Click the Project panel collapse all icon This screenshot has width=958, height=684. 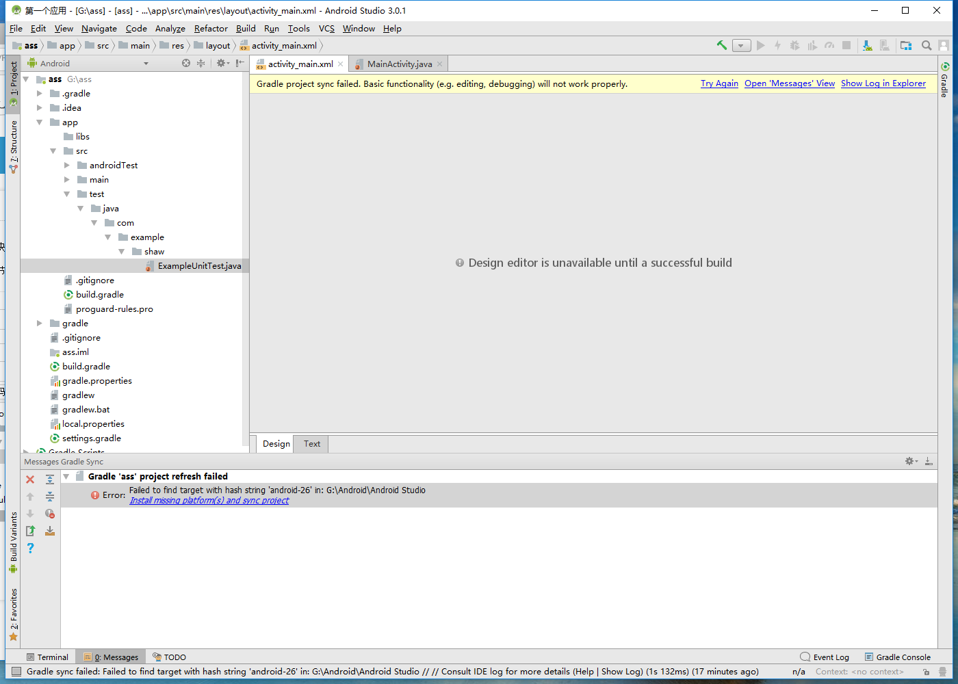[x=200, y=63]
